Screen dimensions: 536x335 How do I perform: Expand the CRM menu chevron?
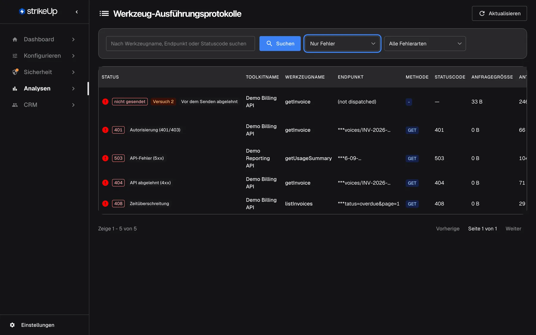73,105
